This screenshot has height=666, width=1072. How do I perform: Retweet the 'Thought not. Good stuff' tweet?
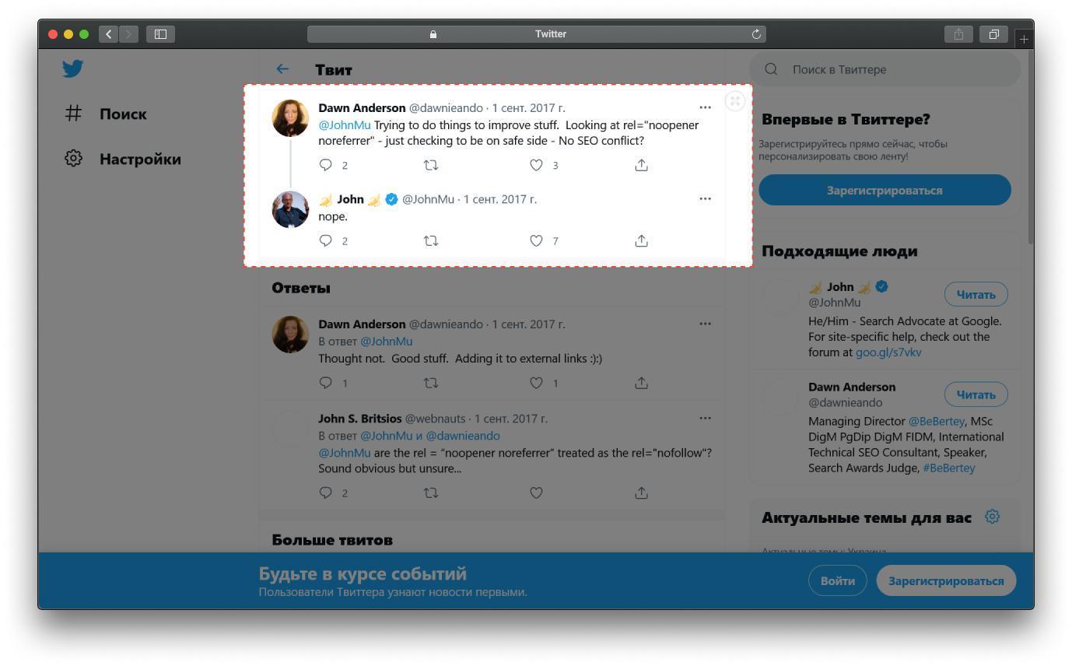(431, 383)
